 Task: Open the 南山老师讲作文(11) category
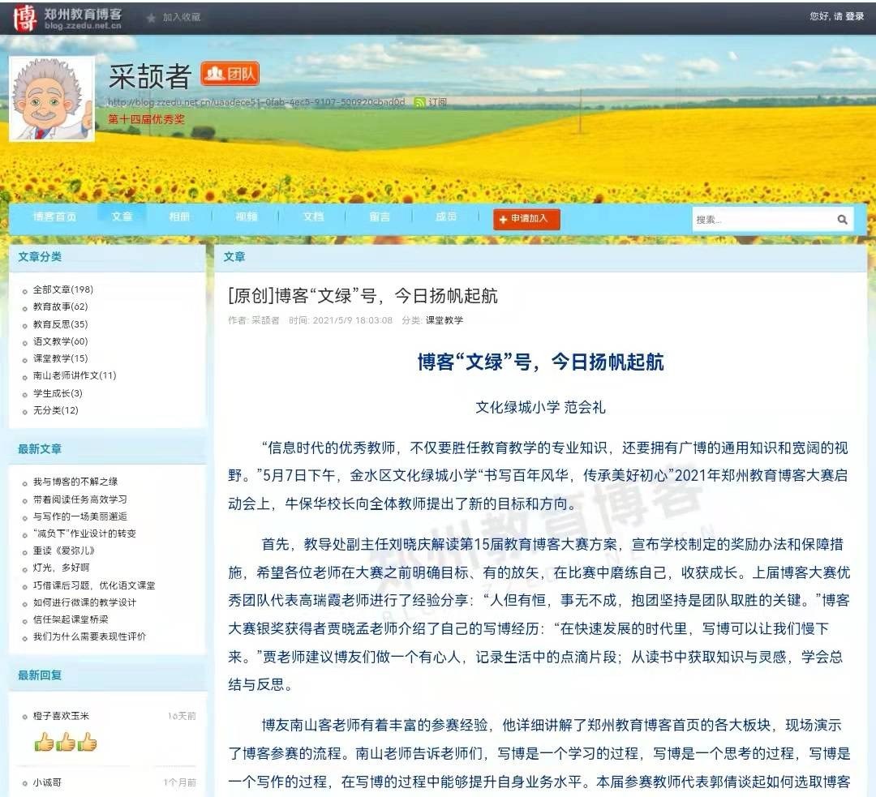click(x=75, y=375)
